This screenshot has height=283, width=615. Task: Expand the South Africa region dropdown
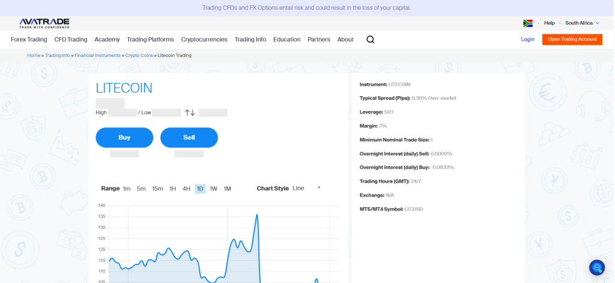582,23
